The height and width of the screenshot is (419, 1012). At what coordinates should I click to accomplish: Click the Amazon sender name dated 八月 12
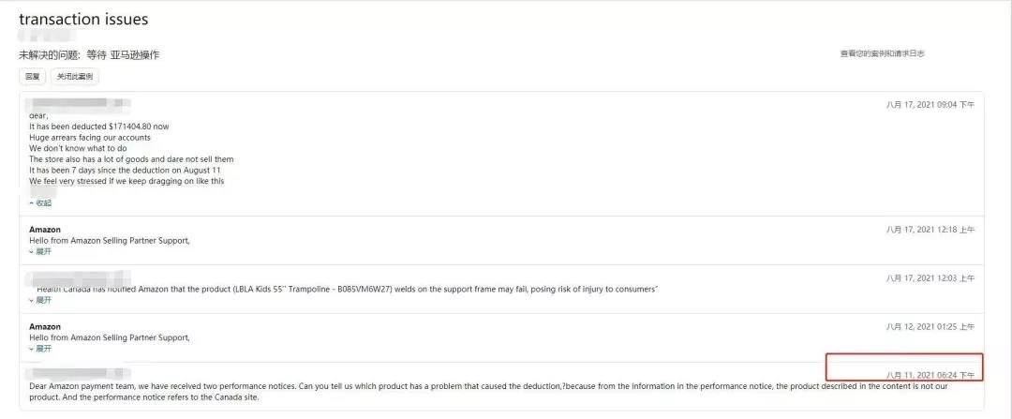pos(45,326)
